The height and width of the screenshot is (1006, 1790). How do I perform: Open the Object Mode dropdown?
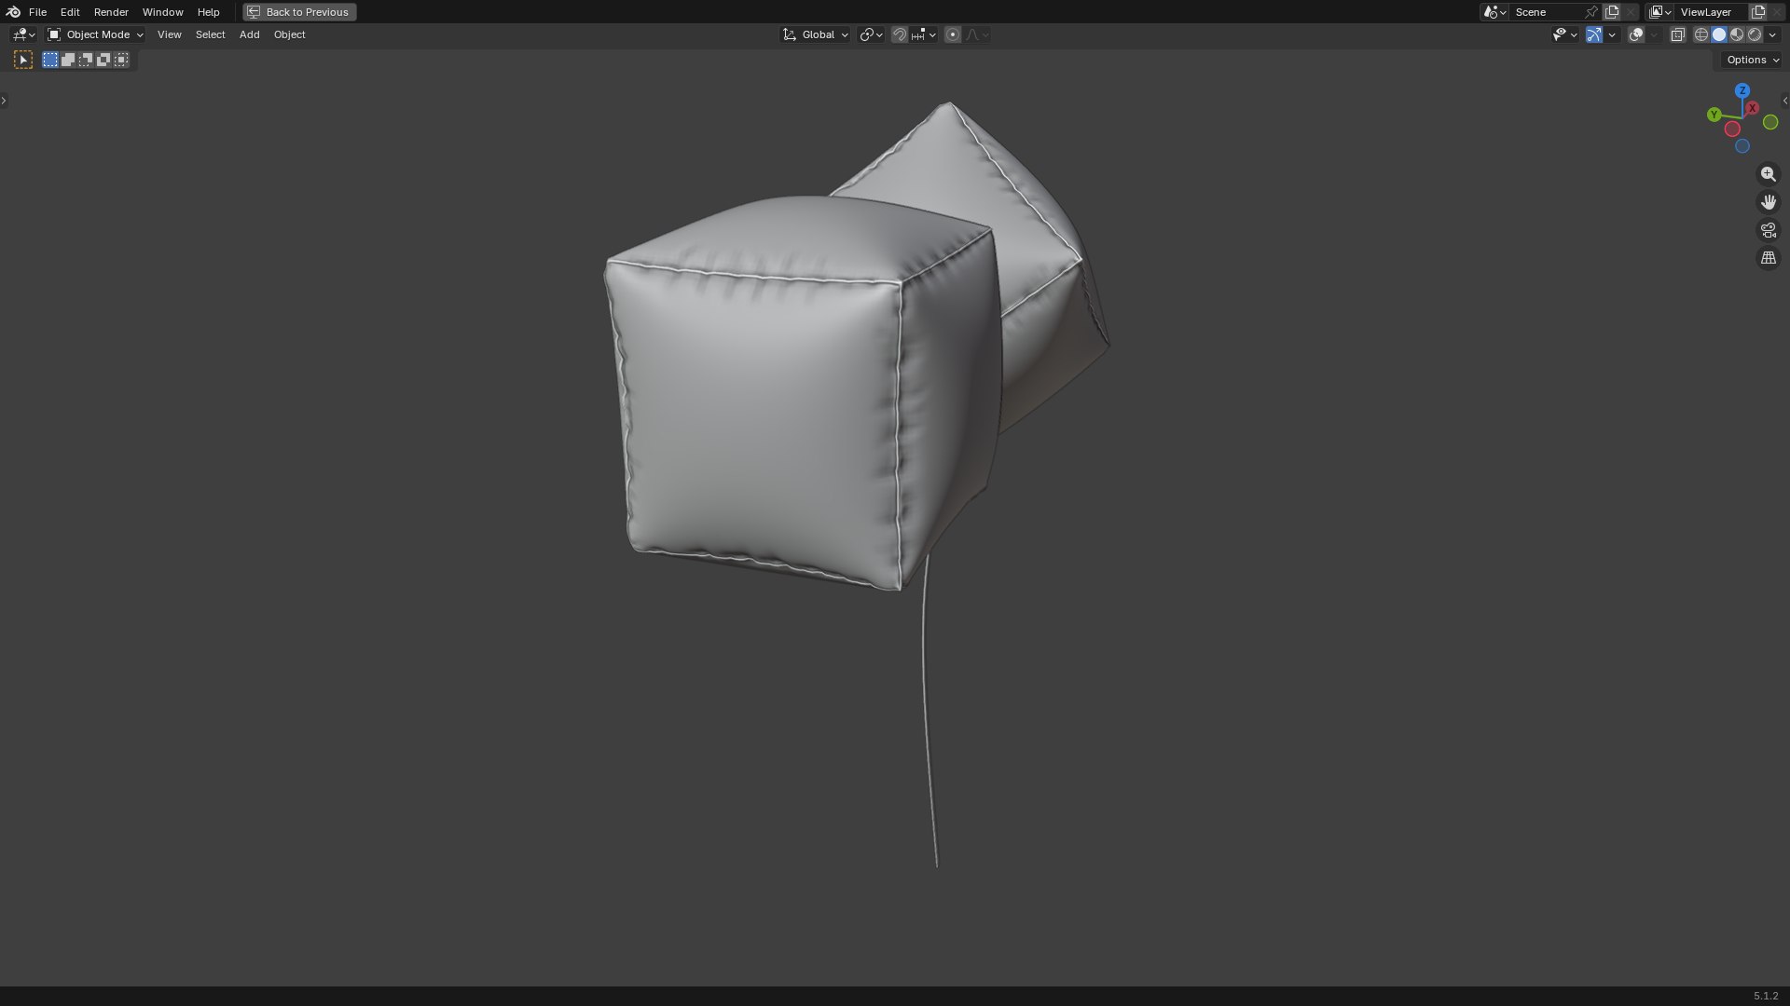tap(95, 34)
